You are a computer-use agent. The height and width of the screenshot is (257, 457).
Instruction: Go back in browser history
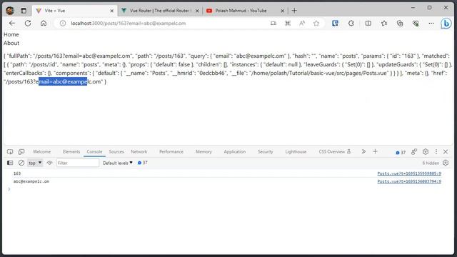pyautogui.click(x=12, y=24)
